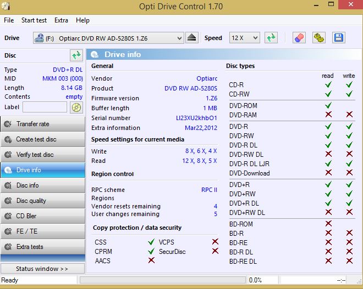
Task: Open the Help menu
Action: point(82,20)
